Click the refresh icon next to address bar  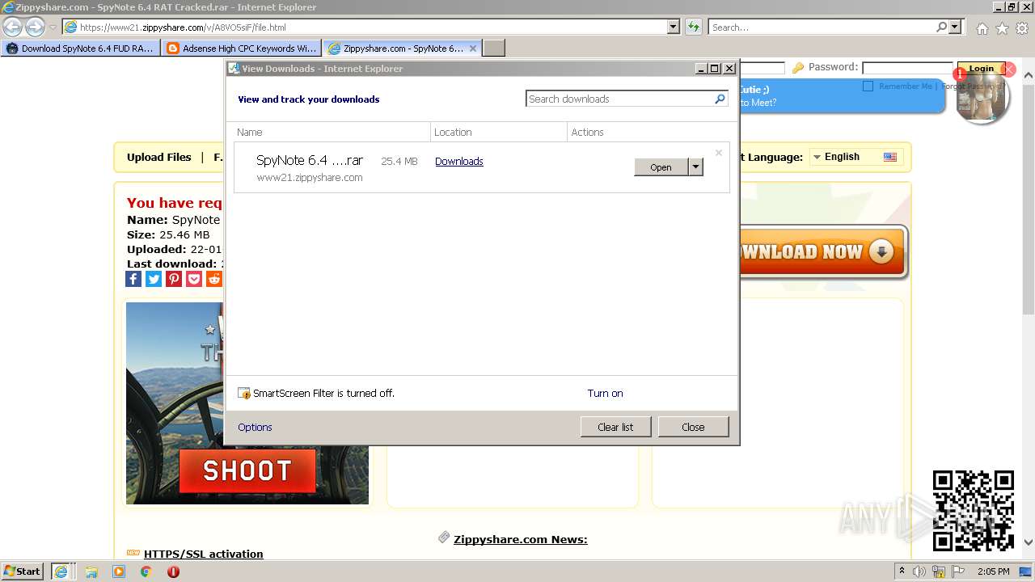tap(693, 27)
